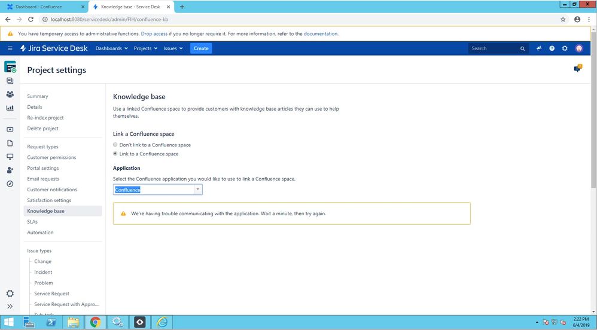Click the search magnifier icon
The image size is (597, 330).
click(522, 48)
